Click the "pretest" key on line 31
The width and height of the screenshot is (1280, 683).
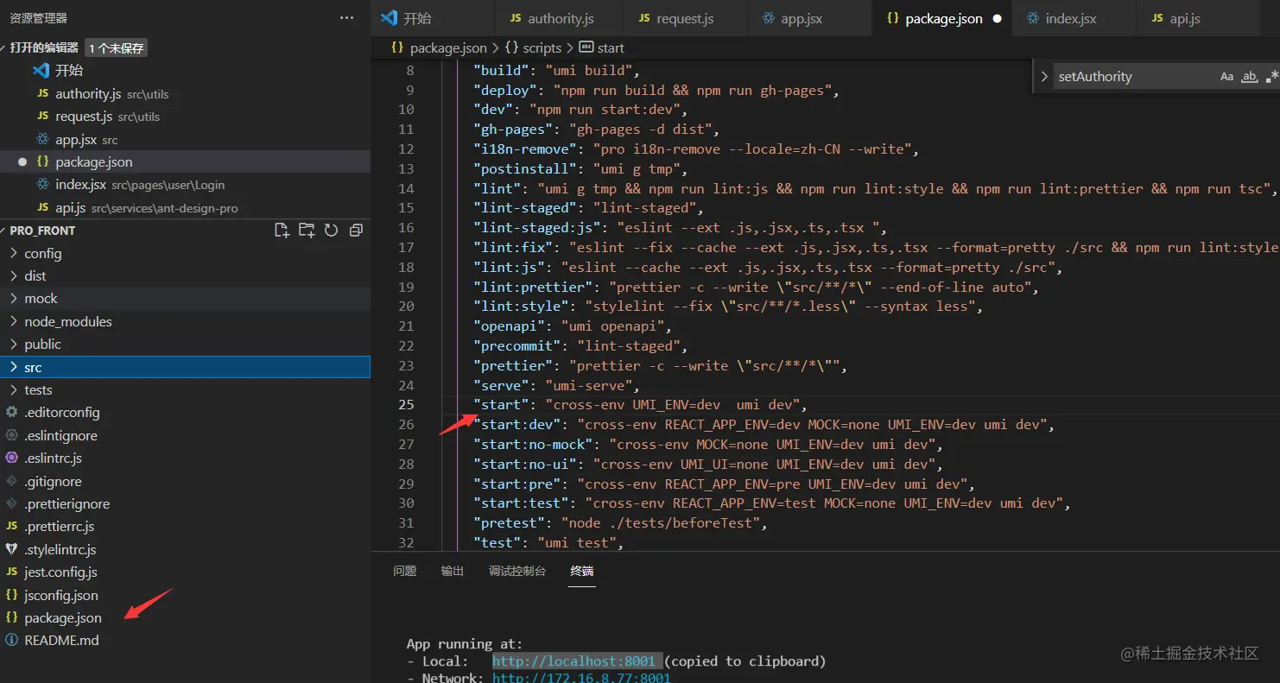click(x=509, y=522)
